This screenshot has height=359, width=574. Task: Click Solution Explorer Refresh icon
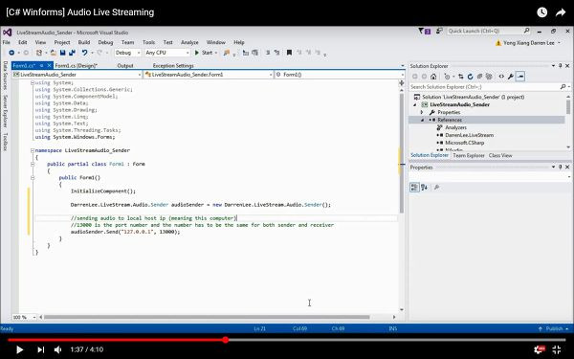pos(471,77)
